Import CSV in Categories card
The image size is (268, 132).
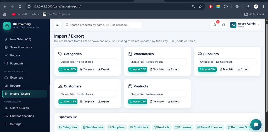point(68,69)
